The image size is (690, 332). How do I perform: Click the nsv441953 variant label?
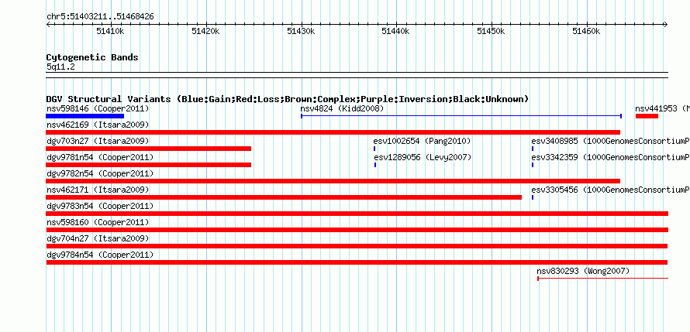[662, 108]
